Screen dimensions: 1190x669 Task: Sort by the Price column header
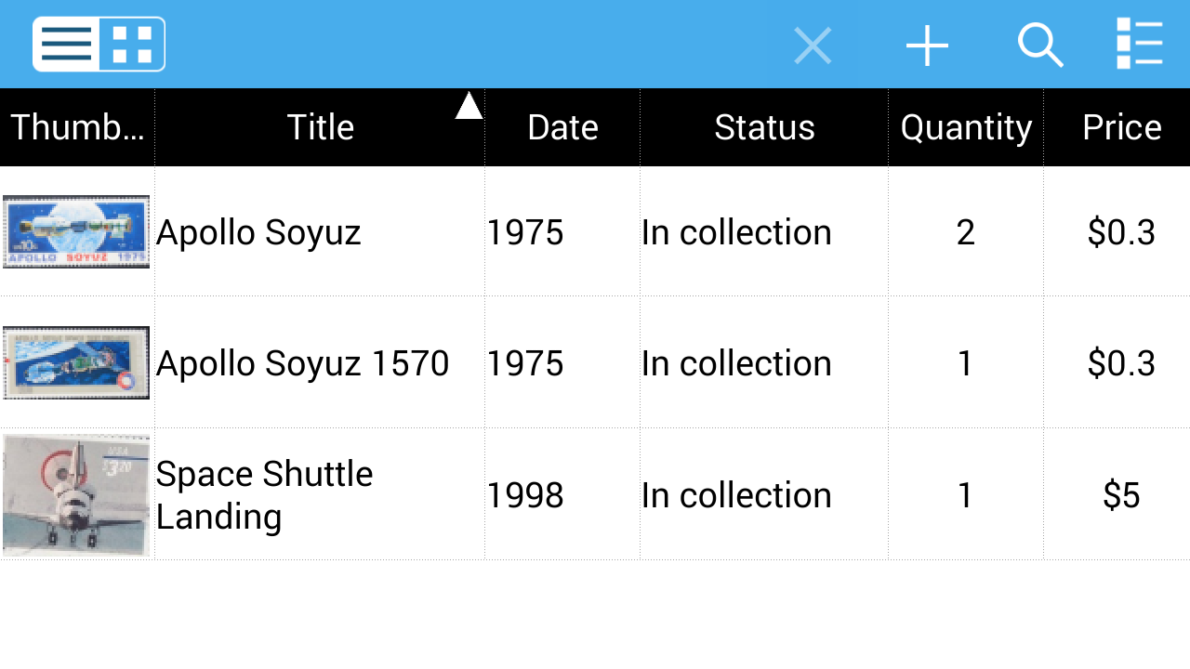(1121, 127)
